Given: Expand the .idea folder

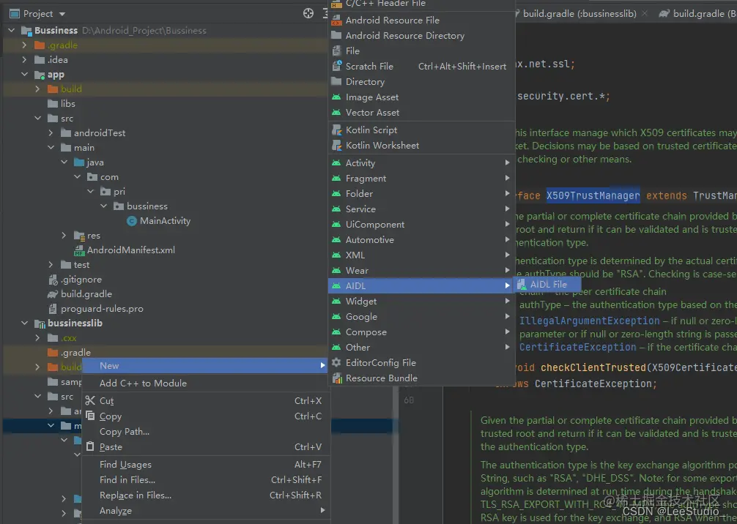Looking at the screenshot, I should (24, 59).
